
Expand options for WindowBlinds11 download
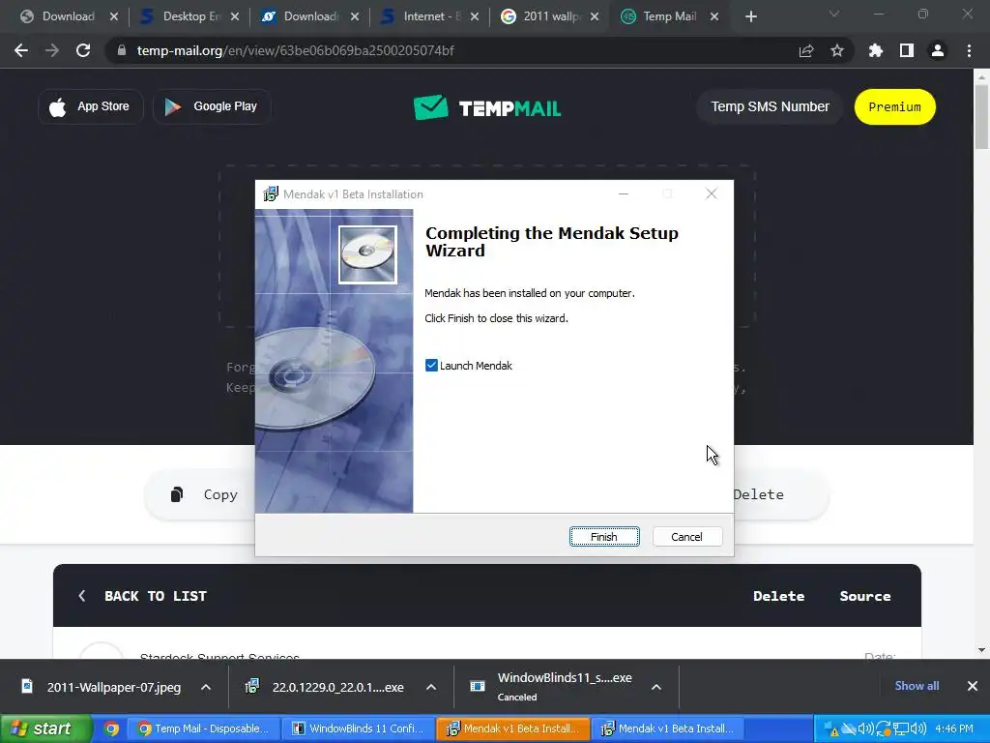click(656, 687)
